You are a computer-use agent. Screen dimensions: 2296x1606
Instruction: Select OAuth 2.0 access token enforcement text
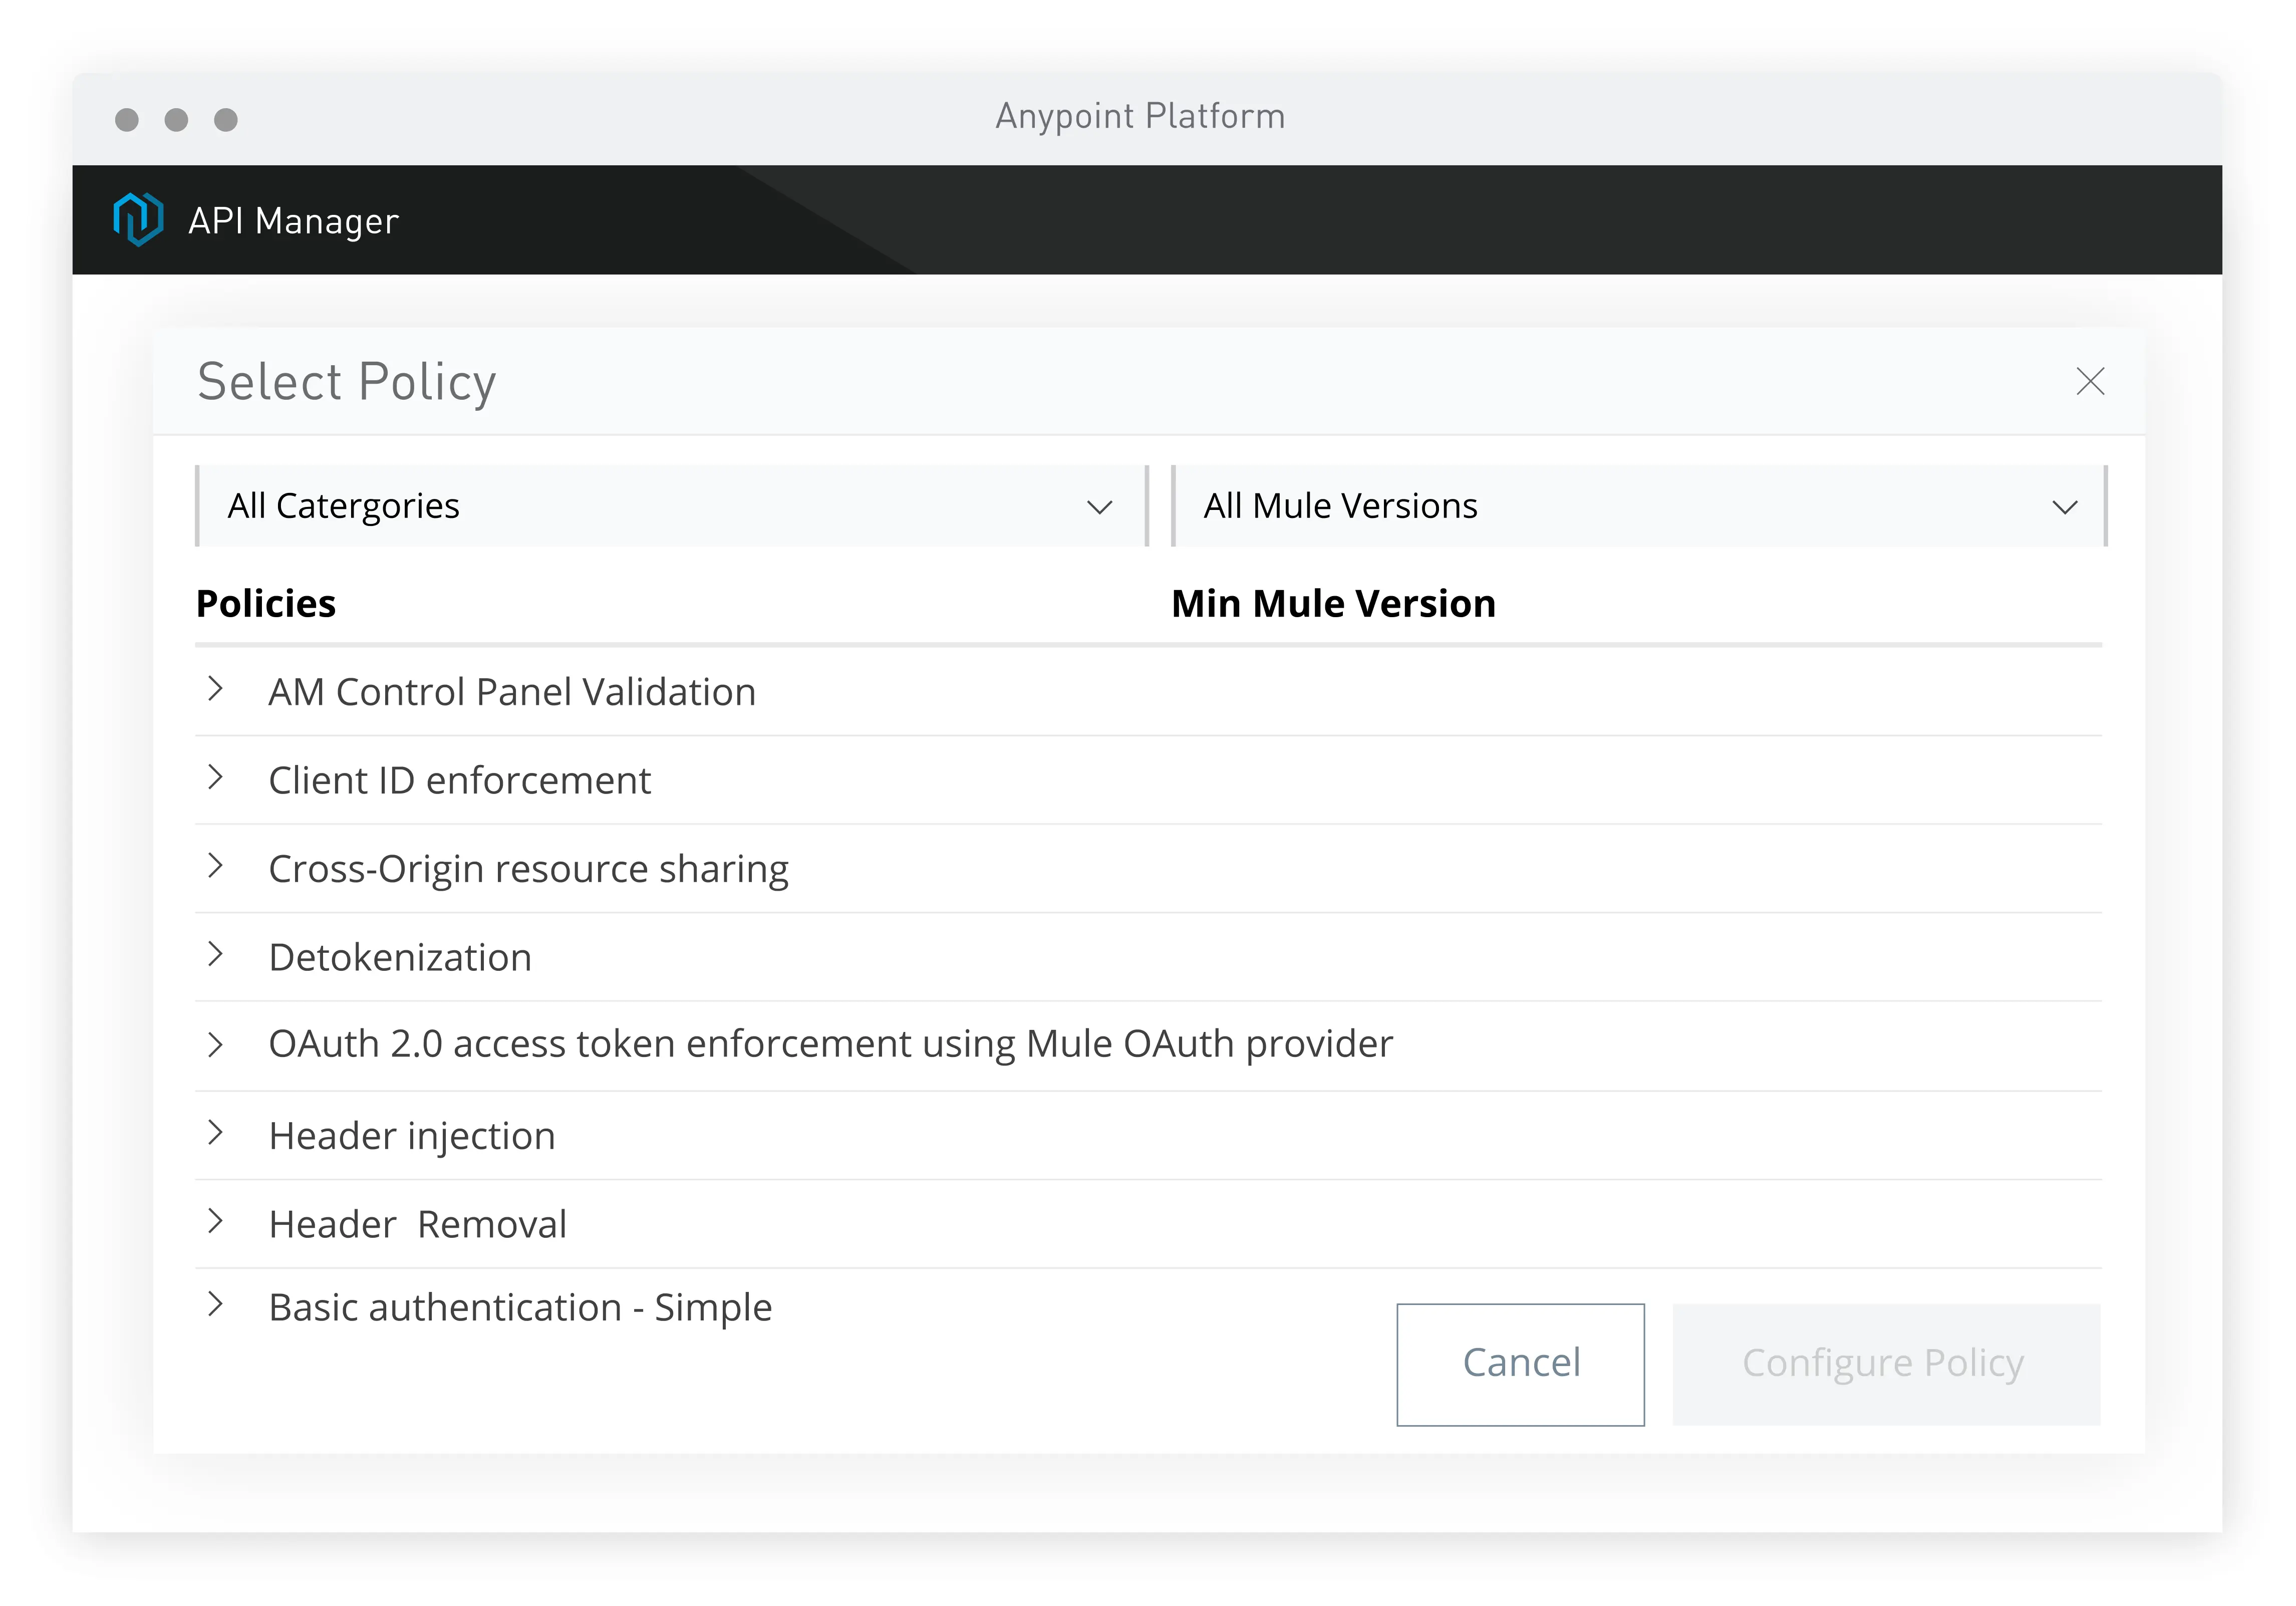[831, 1045]
